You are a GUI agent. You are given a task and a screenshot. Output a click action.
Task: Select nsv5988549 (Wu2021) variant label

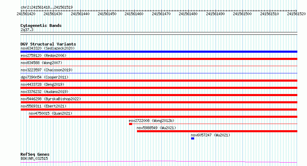(156, 128)
